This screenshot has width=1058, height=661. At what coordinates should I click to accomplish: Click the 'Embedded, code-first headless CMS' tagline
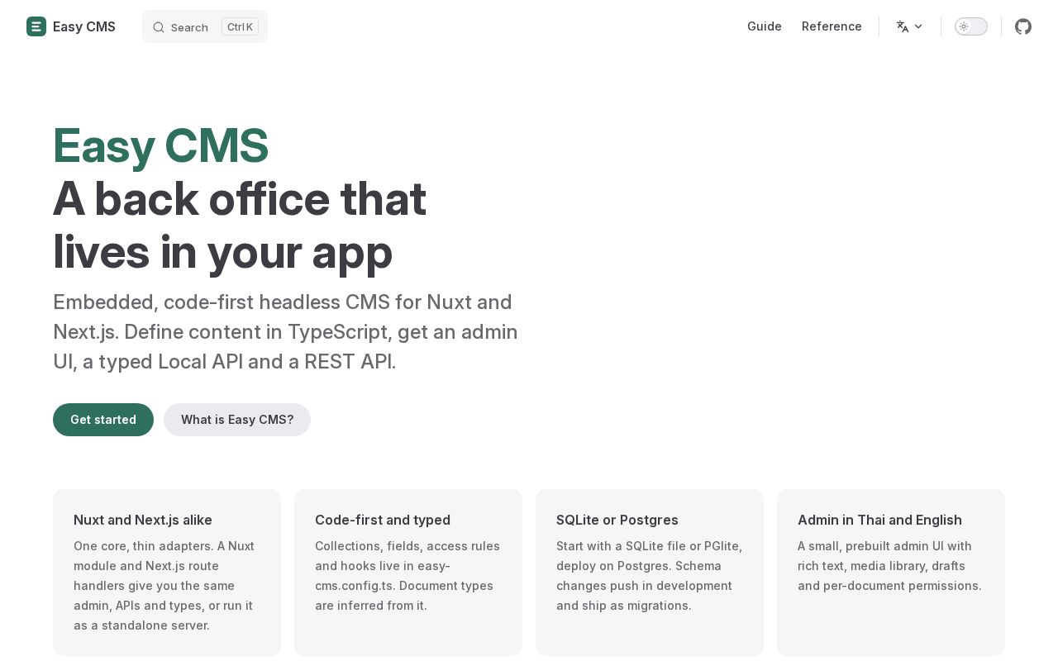click(285, 331)
